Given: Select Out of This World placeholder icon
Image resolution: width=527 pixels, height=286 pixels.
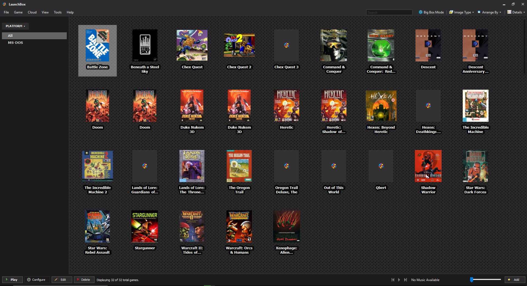Looking at the screenshot, I should point(334,166).
